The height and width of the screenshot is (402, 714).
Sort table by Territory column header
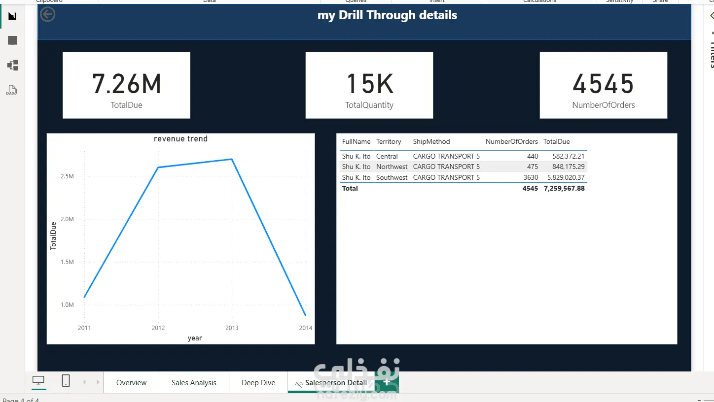389,141
